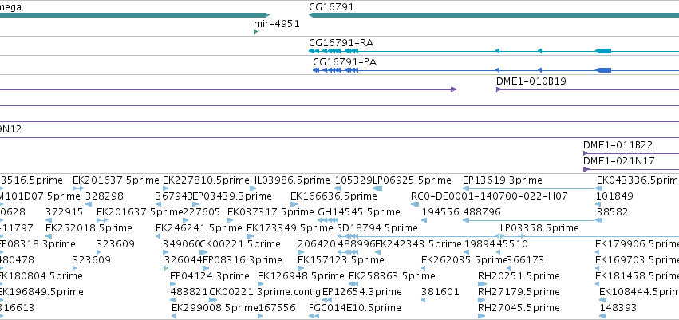Click EST label EK242343.5prime

[x=418, y=243]
